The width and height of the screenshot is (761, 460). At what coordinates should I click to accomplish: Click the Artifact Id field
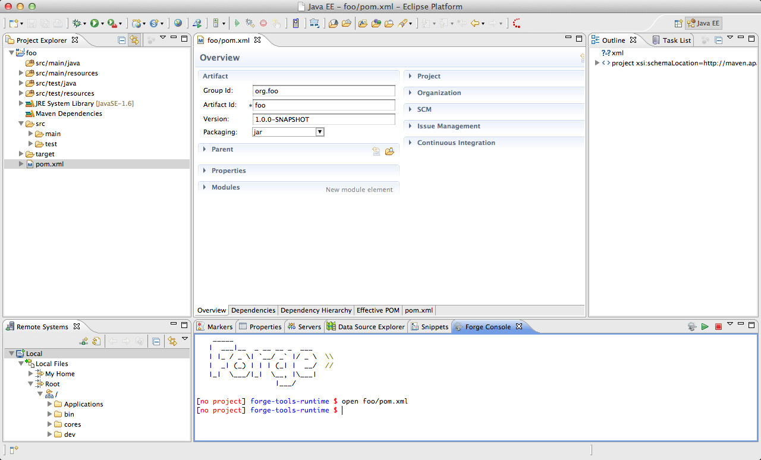pos(323,105)
